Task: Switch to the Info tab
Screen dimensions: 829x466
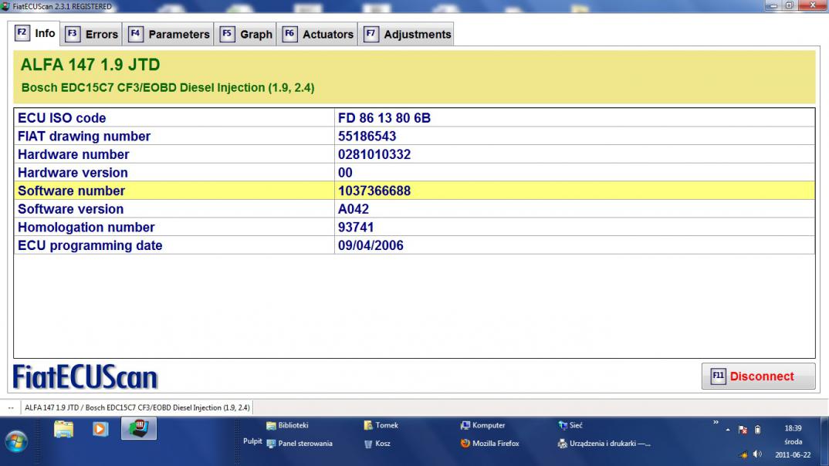Action: (x=35, y=34)
